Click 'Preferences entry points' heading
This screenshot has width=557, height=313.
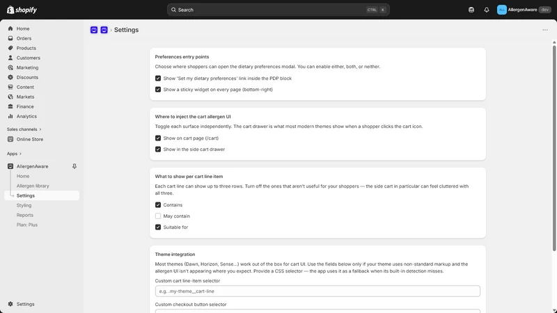coord(182,57)
